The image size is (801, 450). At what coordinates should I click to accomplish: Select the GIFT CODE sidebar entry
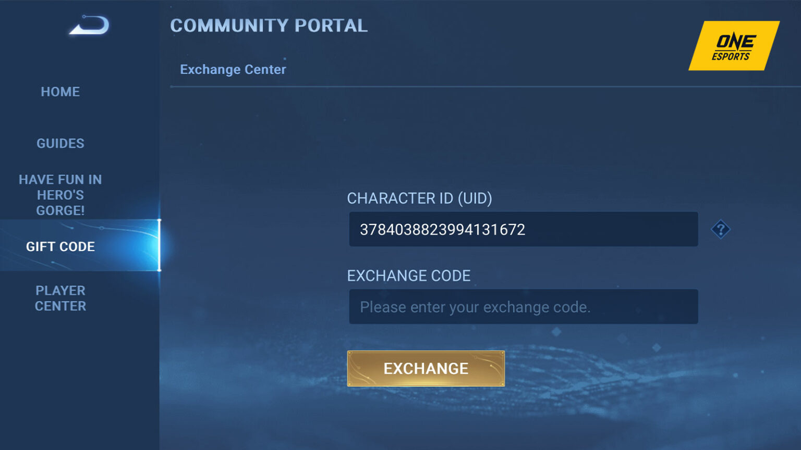60,246
